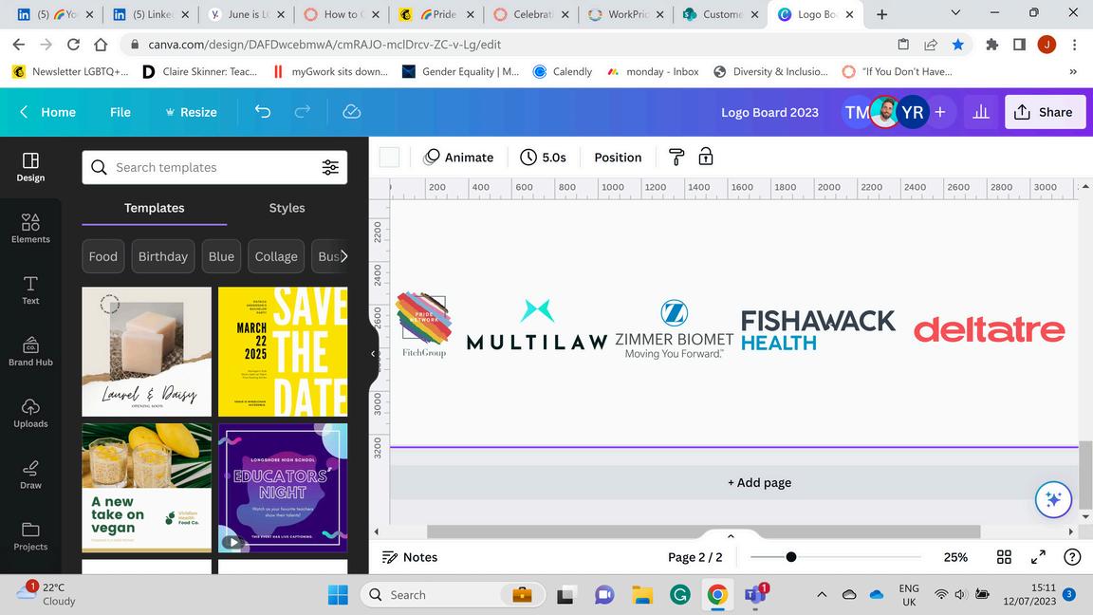Click the Logo Board 2023 title

coord(769,112)
